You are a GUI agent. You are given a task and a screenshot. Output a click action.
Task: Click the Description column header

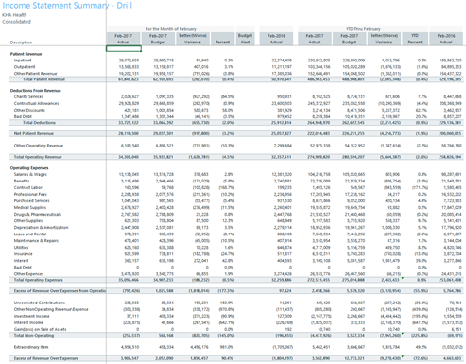pyautogui.click(x=21, y=43)
